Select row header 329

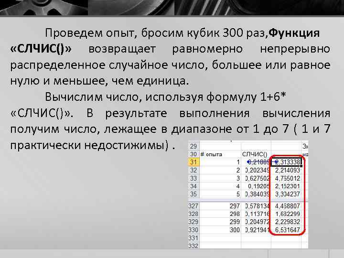pyautogui.click(x=193, y=222)
